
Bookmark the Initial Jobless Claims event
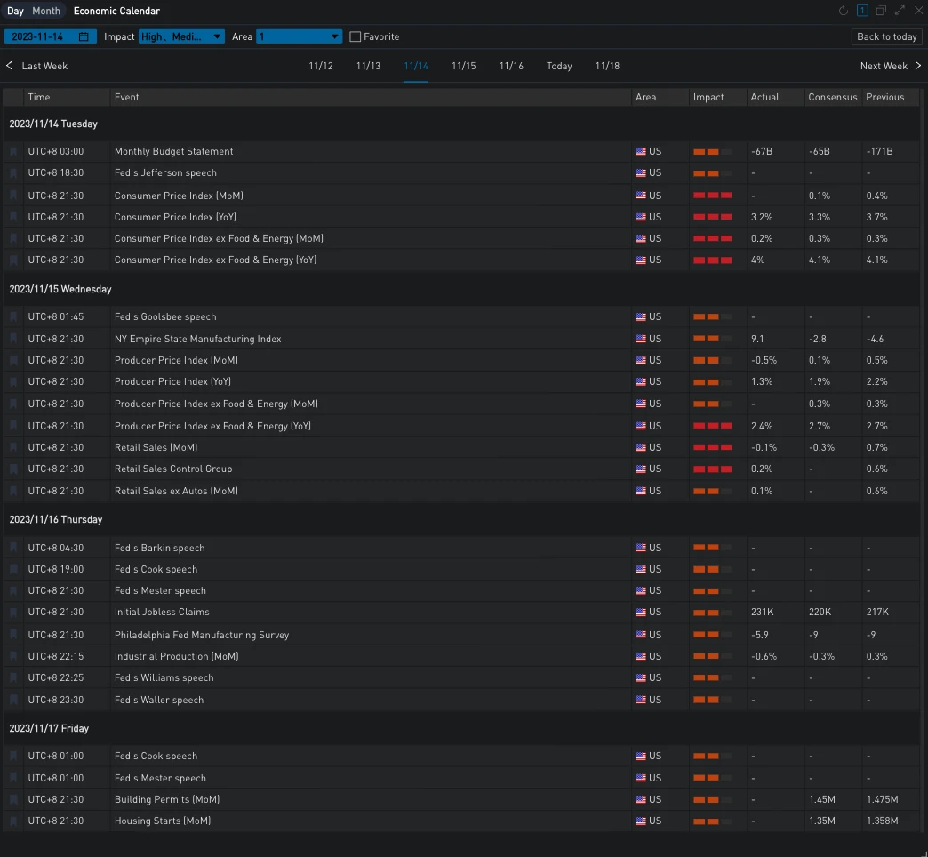point(13,613)
